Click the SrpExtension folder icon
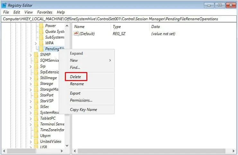 click(x=36, y=72)
